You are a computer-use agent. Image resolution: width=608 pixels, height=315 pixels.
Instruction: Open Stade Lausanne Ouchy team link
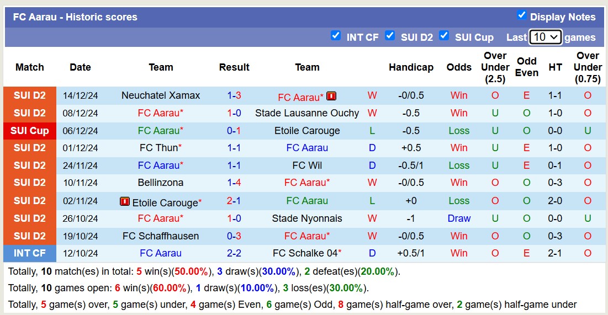[307, 113]
